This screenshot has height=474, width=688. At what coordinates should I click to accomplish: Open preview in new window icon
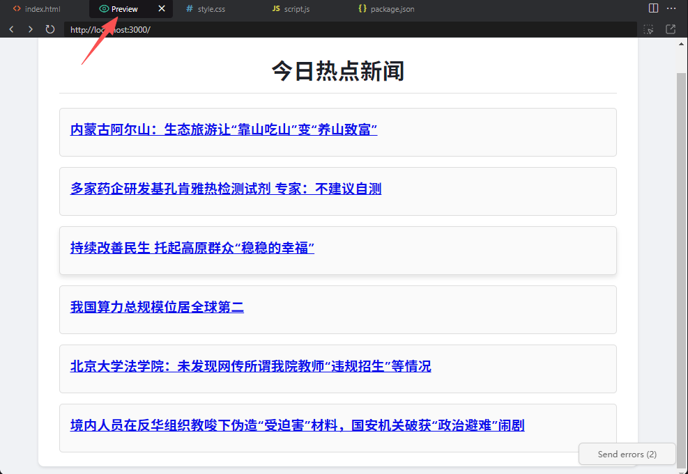click(671, 29)
